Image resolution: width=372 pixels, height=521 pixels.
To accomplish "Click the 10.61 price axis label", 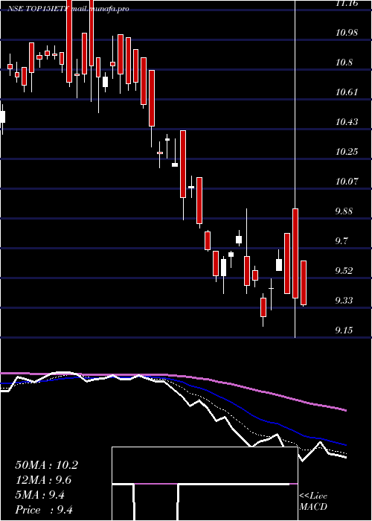I will coord(347,92).
